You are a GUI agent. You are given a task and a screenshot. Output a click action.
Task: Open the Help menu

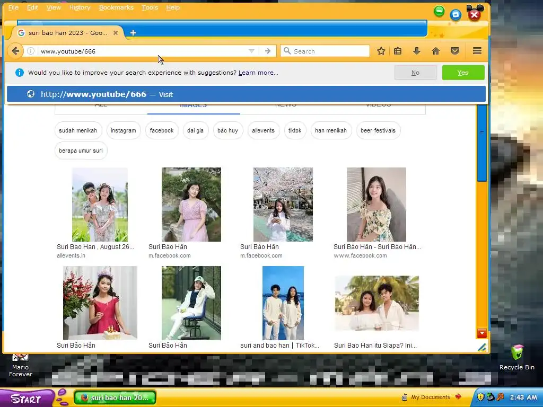click(x=173, y=7)
